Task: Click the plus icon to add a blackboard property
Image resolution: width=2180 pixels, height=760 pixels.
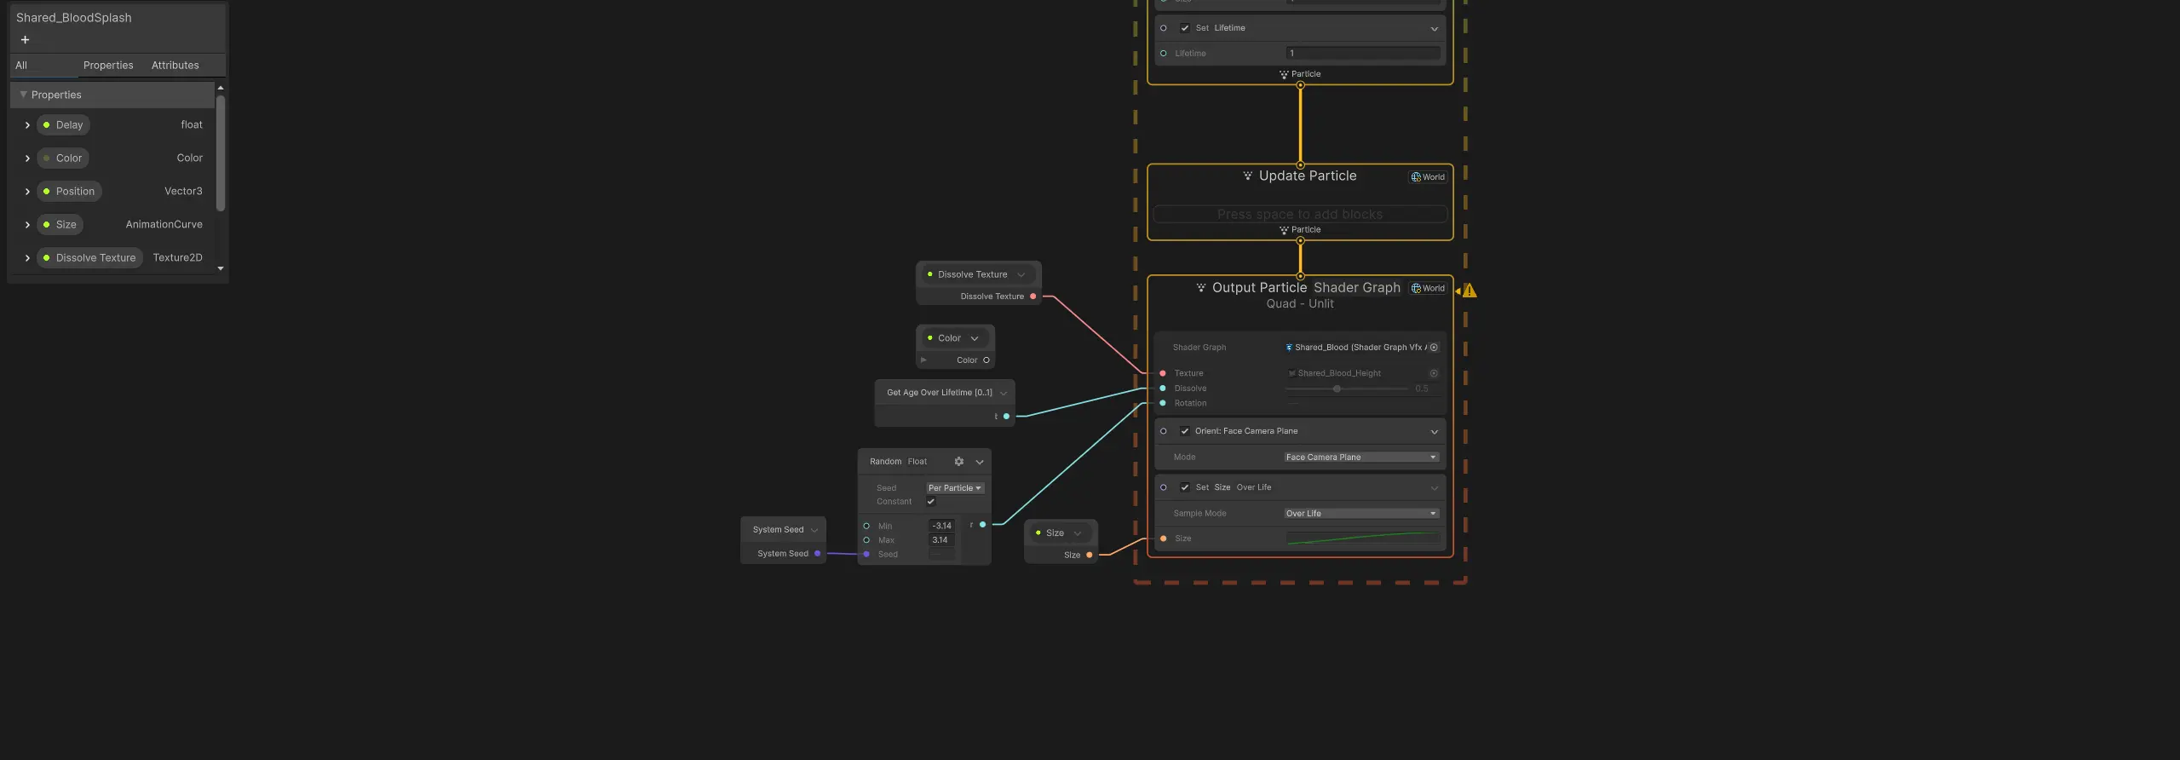Action: point(25,40)
